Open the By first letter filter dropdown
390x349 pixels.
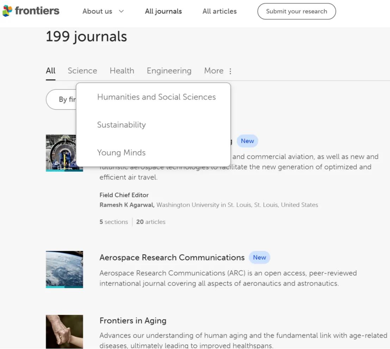pos(62,99)
